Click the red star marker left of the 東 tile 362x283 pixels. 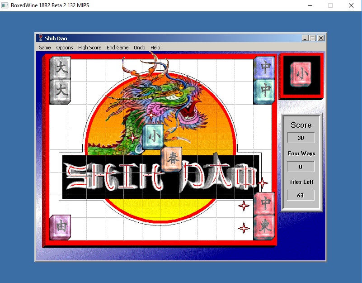244,228
